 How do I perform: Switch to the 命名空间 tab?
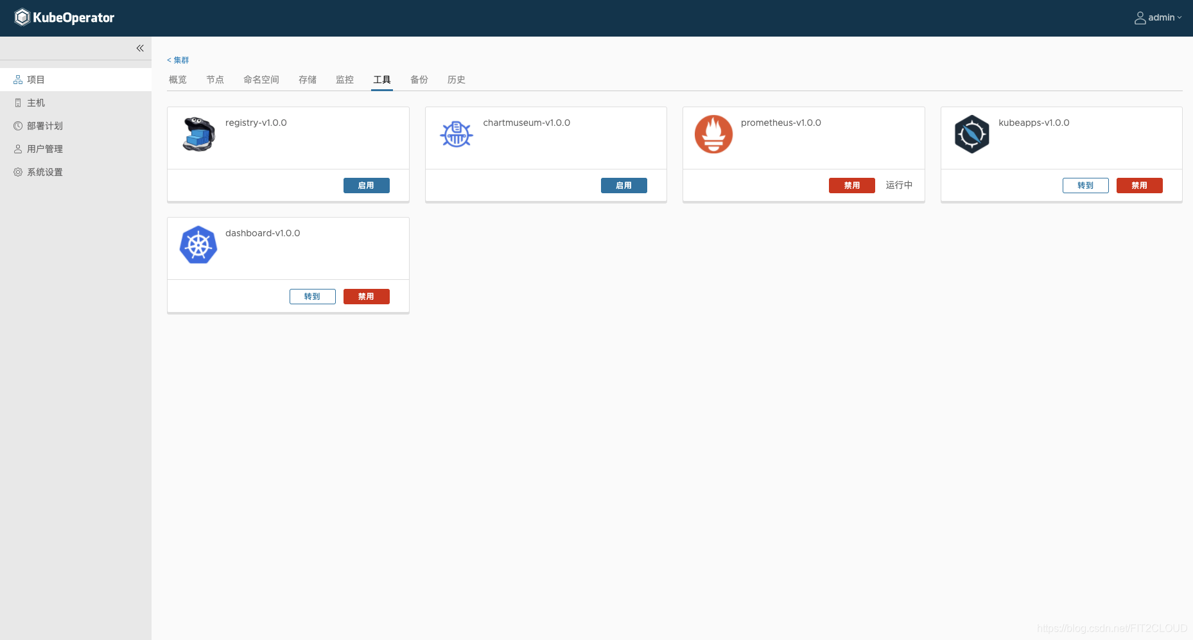coord(261,80)
